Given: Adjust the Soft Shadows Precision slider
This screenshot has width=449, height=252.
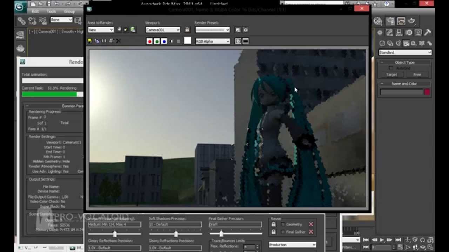Looking at the screenshot, I should [176, 234].
